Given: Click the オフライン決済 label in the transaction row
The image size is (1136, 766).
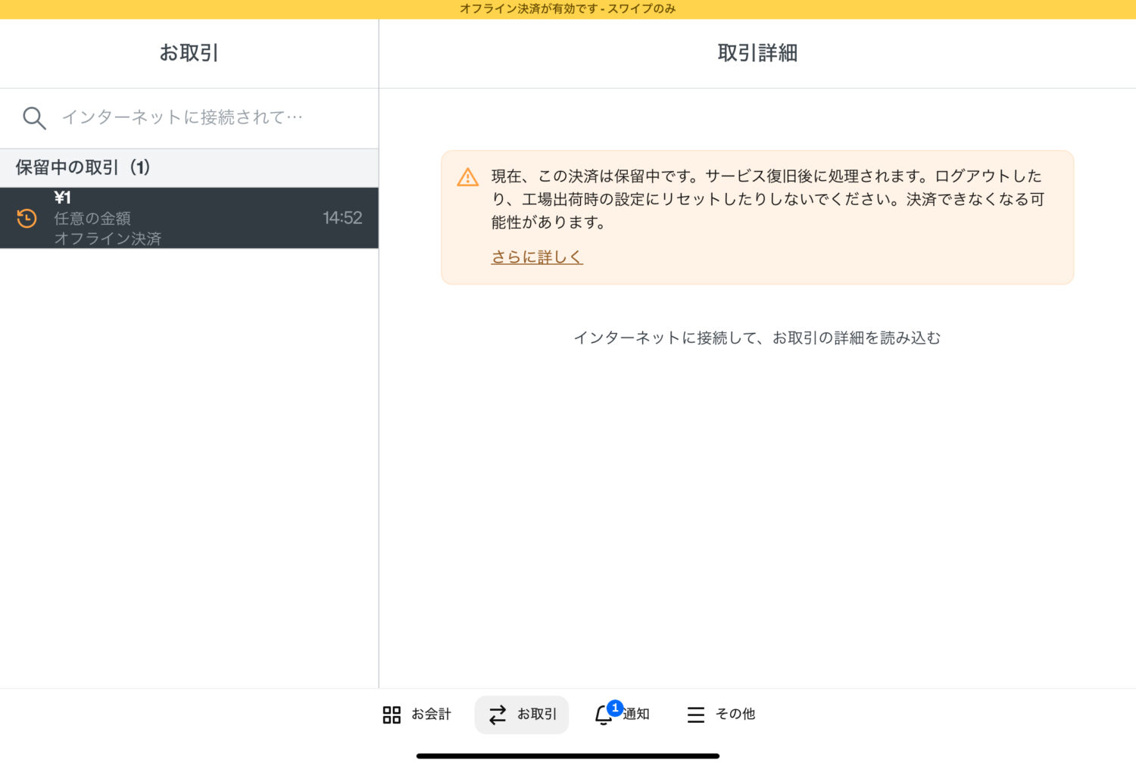Looking at the screenshot, I should tap(108, 238).
